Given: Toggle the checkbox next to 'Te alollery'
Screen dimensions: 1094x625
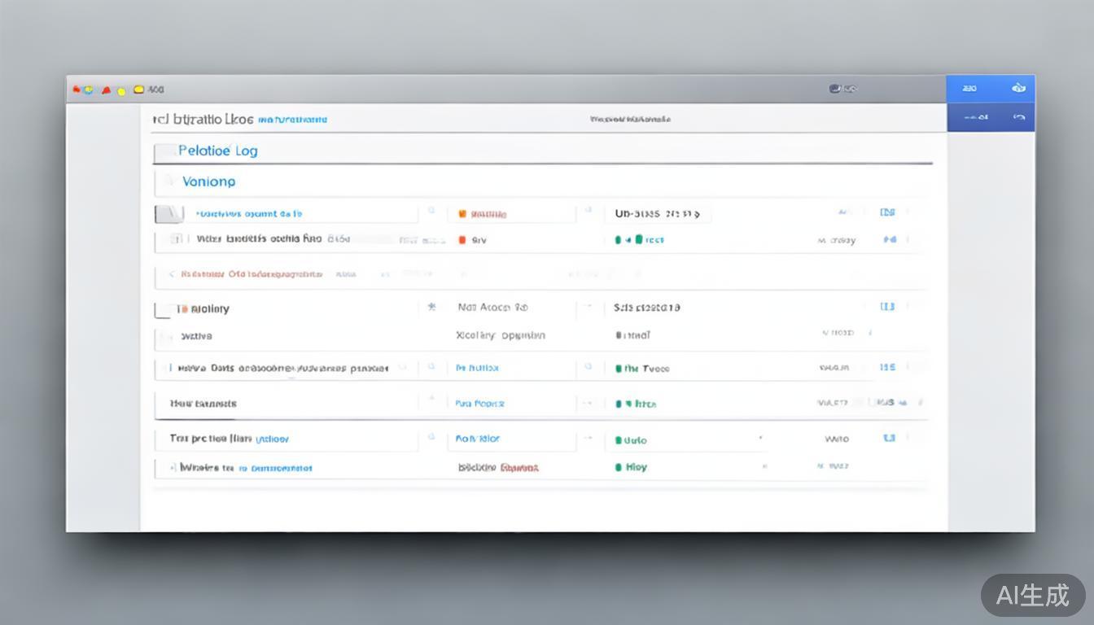Looking at the screenshot, I should (163, 310).
